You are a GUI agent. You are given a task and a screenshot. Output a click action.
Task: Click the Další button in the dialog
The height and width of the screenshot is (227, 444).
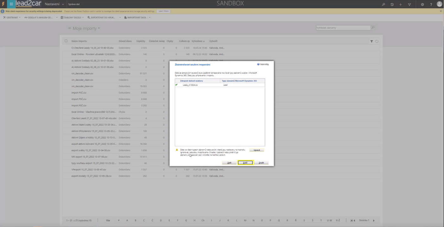245,163
